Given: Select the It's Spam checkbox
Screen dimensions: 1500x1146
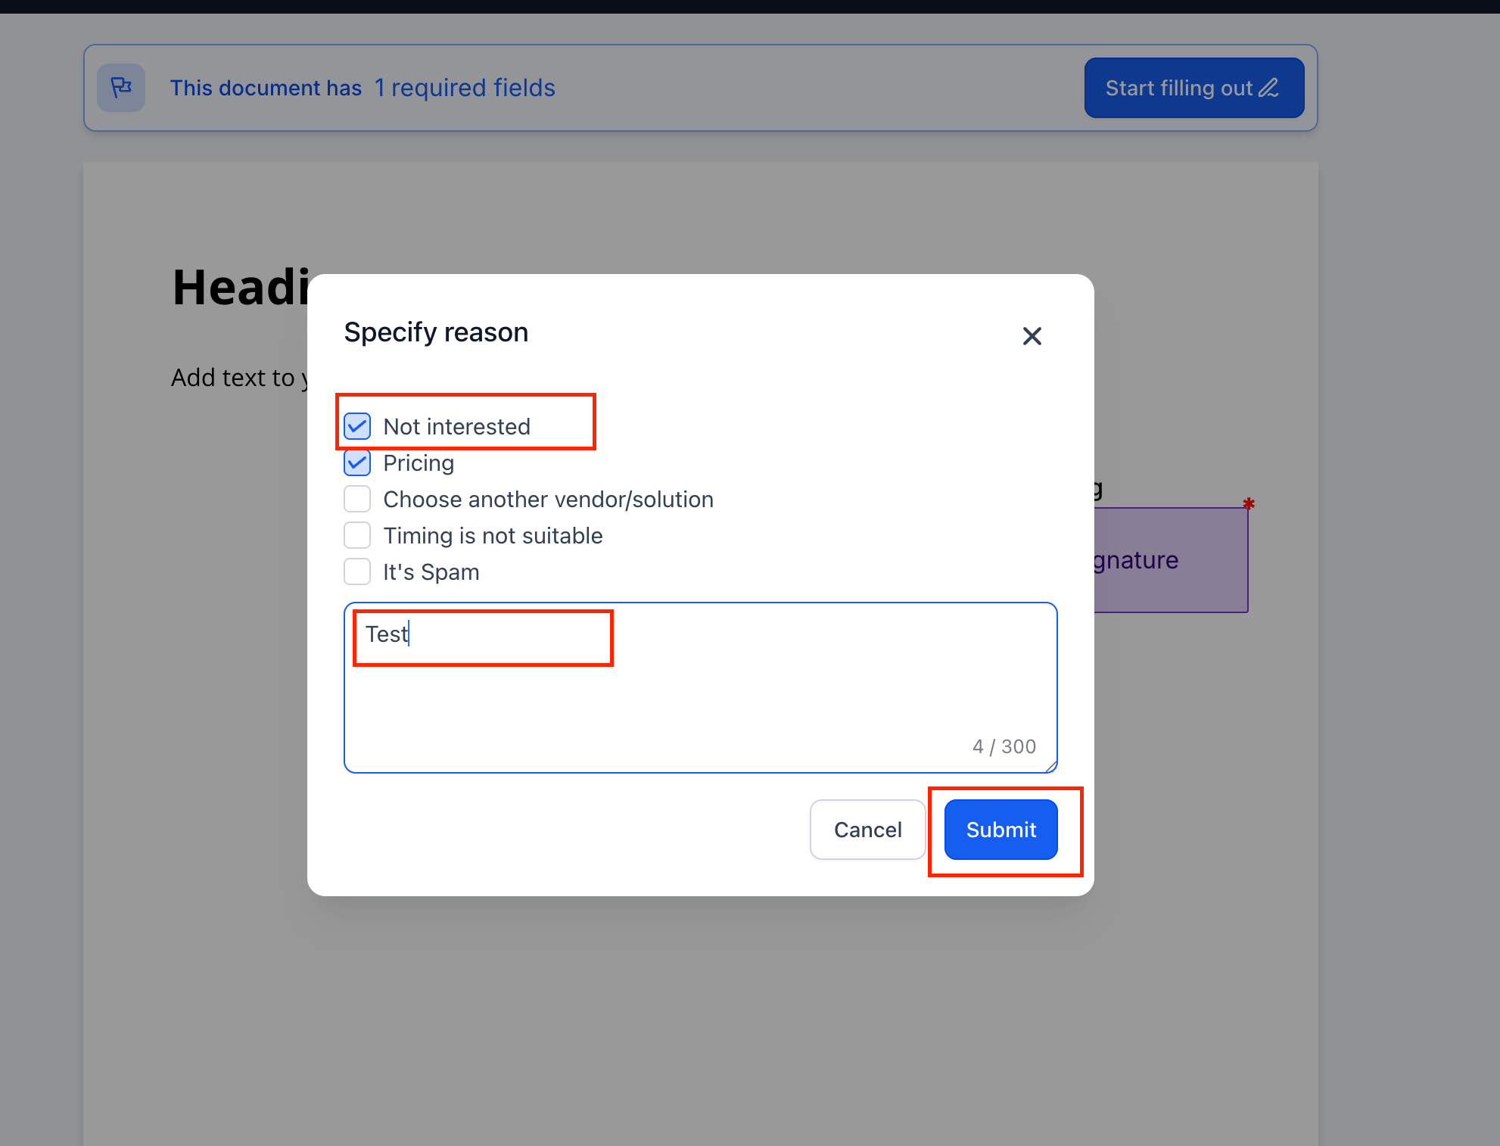Looking at the screenshot, I should [357, 571].
